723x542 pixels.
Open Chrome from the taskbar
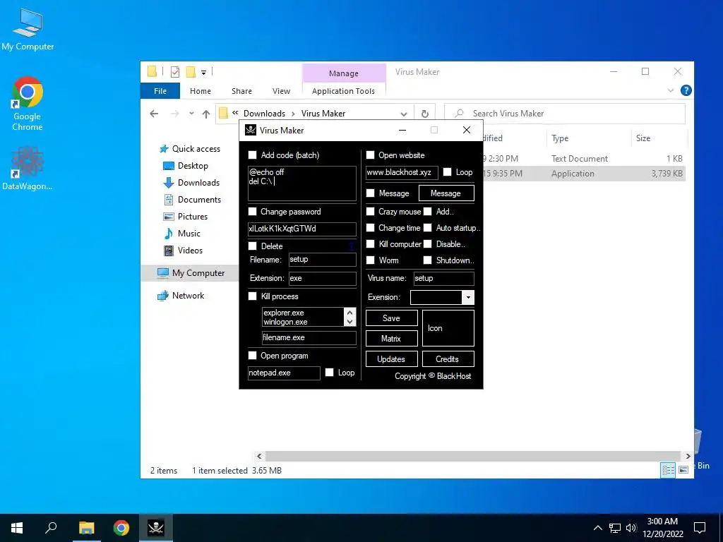[x=121, y=528]
